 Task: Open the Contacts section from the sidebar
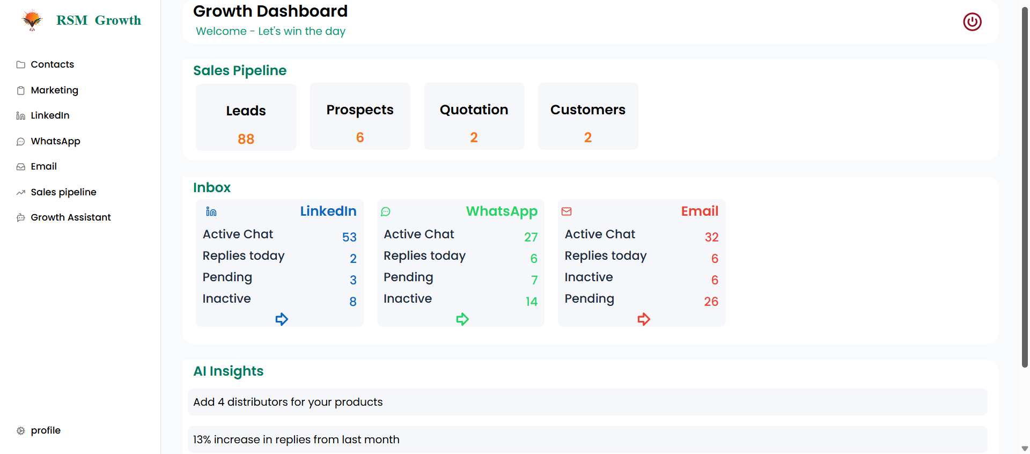point(52,64)
